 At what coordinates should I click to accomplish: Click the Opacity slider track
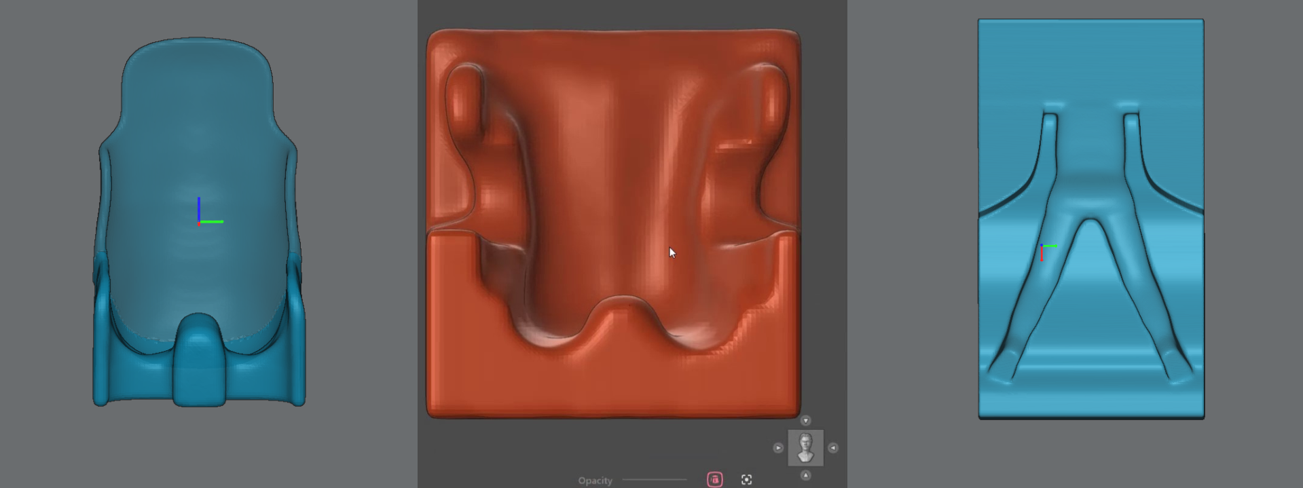(x=654, y=480)
